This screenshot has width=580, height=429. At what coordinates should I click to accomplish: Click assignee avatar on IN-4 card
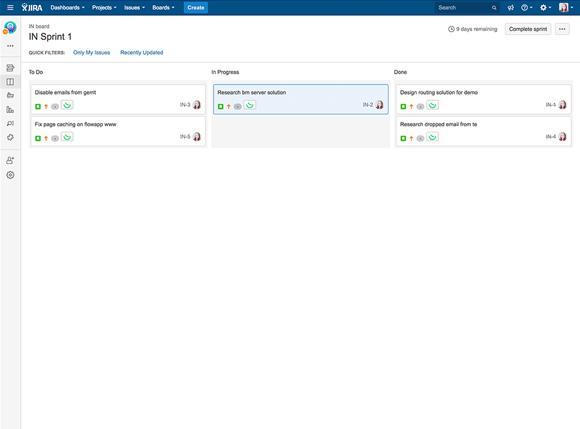point(562,136)
